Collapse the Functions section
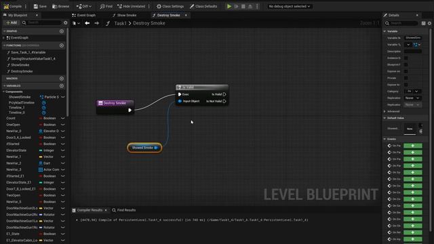Screen dimensions: 434x244 coord(5,45)
